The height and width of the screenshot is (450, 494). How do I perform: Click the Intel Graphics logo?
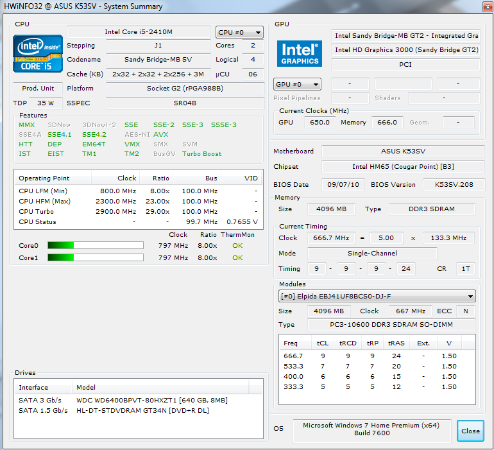300,53
